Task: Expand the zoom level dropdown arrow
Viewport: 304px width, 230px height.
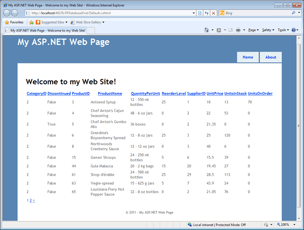Action: coord(294,224)
